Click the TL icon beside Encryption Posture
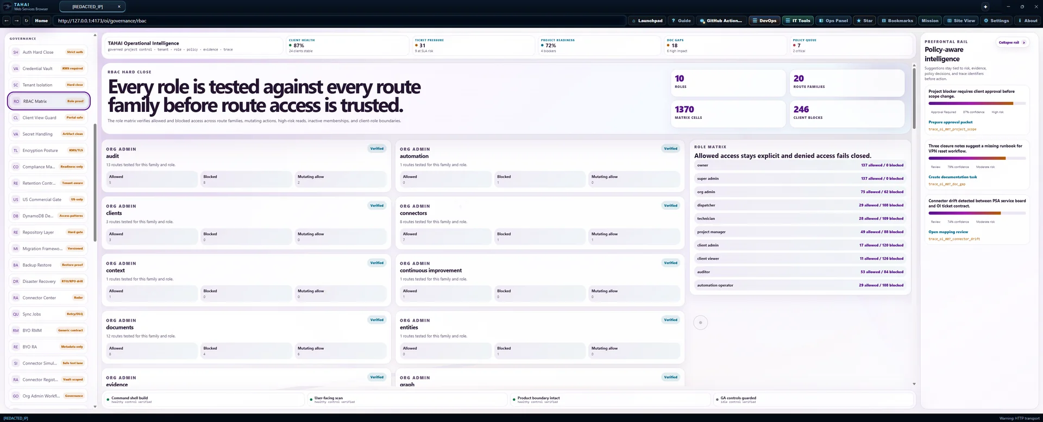The width and height of the screenshot is (1043, 422). [x=16, y=150]
